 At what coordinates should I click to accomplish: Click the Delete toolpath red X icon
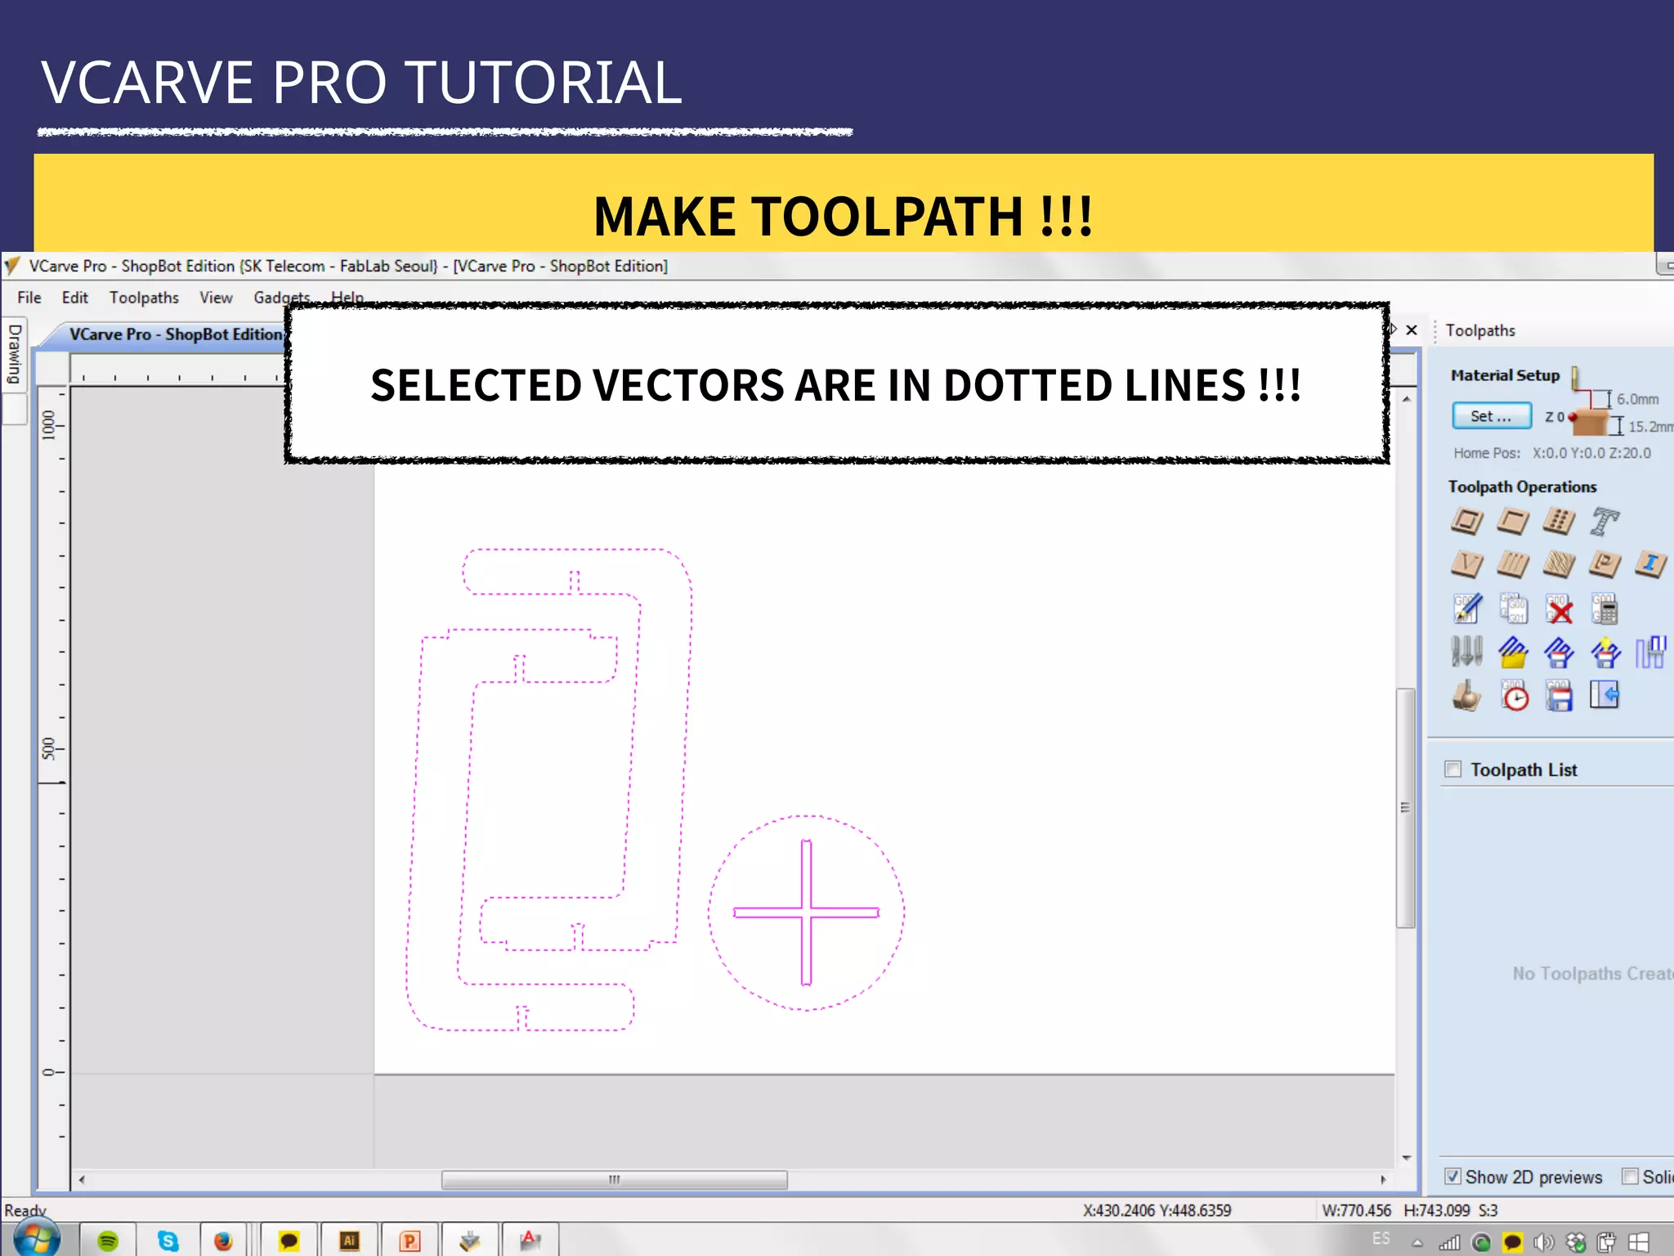1559,608
